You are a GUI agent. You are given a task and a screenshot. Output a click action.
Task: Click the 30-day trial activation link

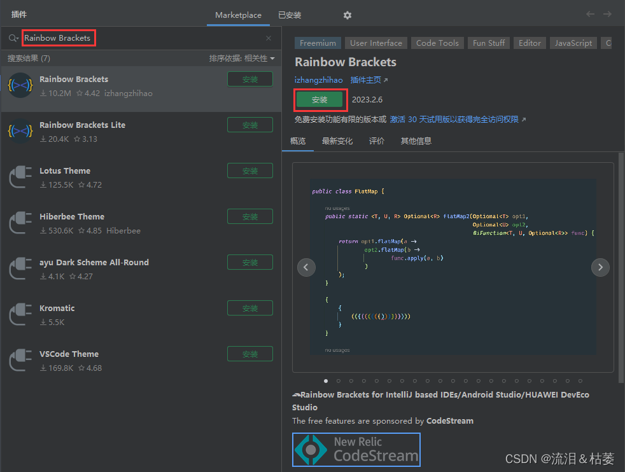click(458, 120)
